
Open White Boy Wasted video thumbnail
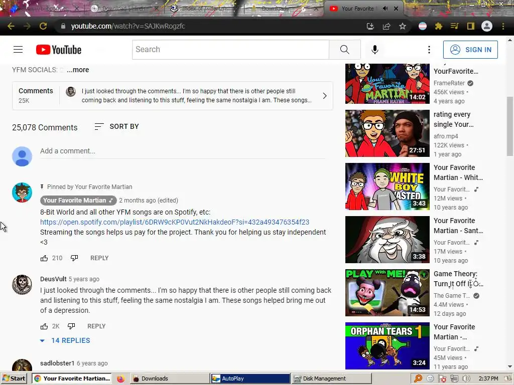[387, 186]
